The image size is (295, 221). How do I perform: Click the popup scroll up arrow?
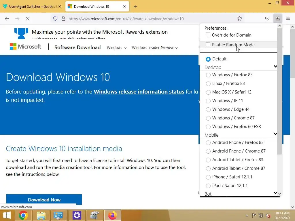(279, 26)
